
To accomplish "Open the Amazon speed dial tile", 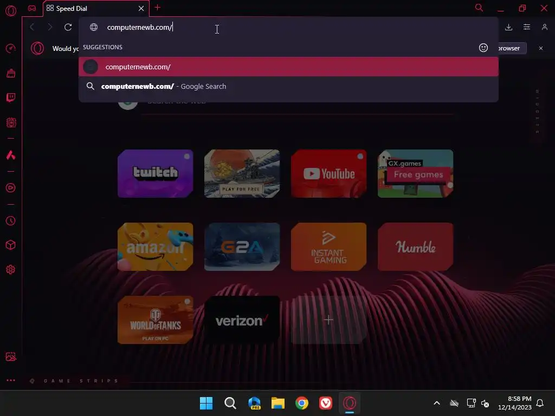I will pyautogui.click(x=156, y=246).
